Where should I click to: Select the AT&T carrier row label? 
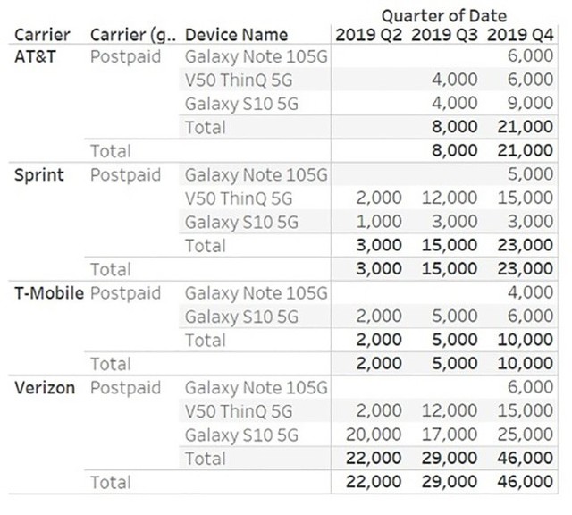pyautogui.click(x=35, y=56)
